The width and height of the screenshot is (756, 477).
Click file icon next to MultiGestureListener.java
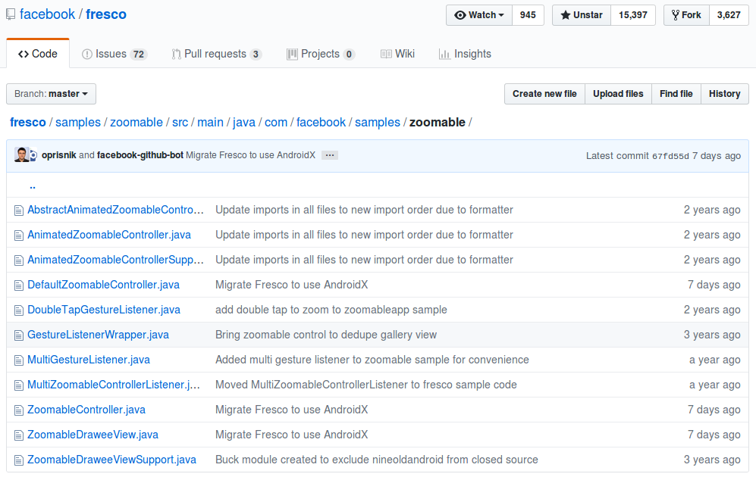click(x=19, y=360)
